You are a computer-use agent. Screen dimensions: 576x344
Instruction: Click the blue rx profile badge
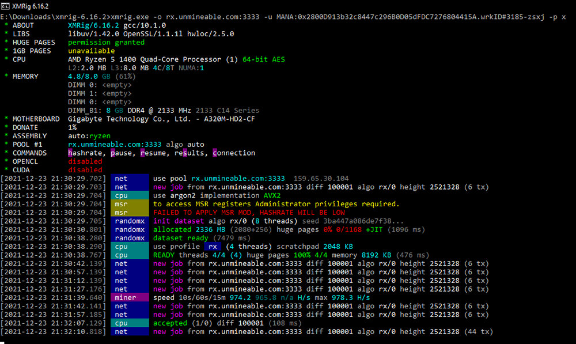(x=213, y=247)
